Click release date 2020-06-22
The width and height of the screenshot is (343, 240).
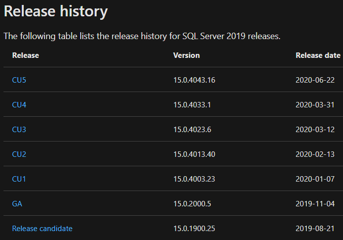pyautogui.click(x=315, y=80)
